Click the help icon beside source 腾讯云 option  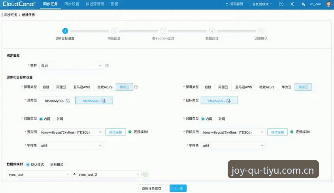point(136,87)
